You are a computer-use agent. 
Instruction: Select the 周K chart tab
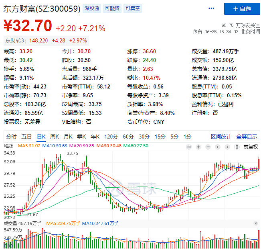[55, 137]
